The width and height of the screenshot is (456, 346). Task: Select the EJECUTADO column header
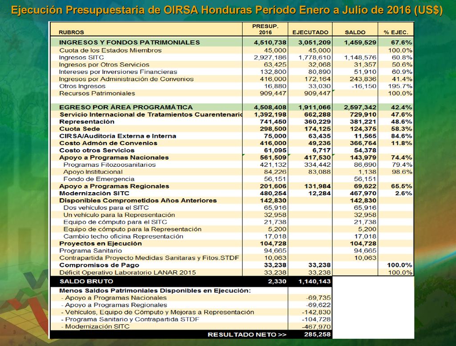(310, 32)
